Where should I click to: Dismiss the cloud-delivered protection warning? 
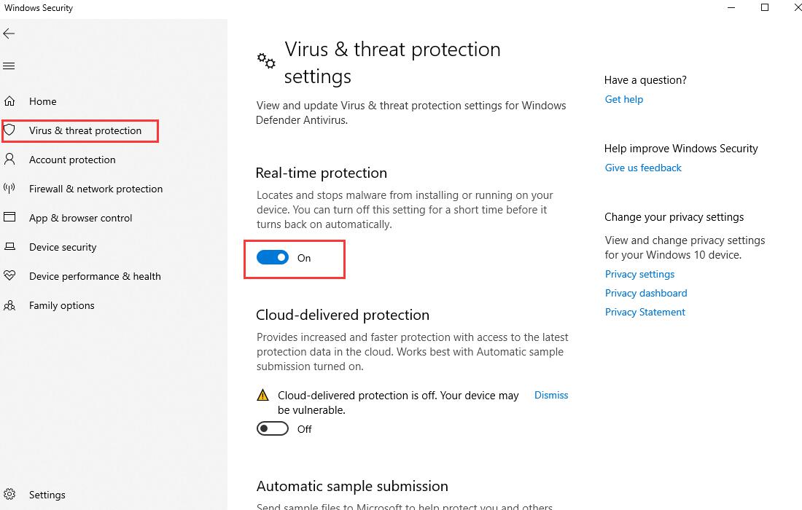coord(551,395)
